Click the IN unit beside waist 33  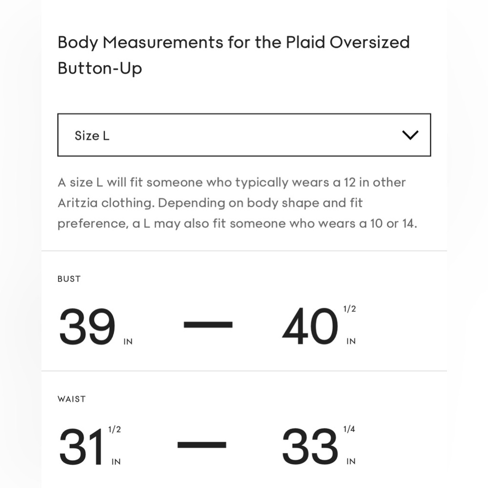351,462
